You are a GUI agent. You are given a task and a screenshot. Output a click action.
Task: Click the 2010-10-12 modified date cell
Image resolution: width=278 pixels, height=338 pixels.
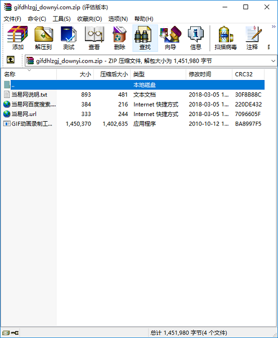coord(209,124)
